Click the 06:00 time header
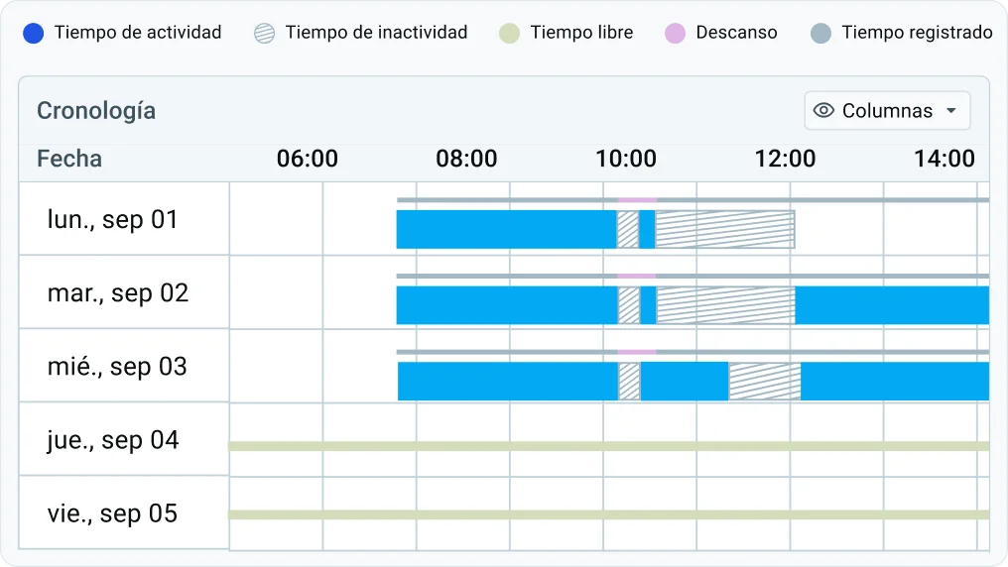Image resolution: width=1008 pixels, height=567 pixels. (x=308, y=159)
